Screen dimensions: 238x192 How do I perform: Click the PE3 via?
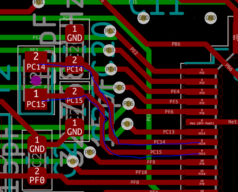109,50
